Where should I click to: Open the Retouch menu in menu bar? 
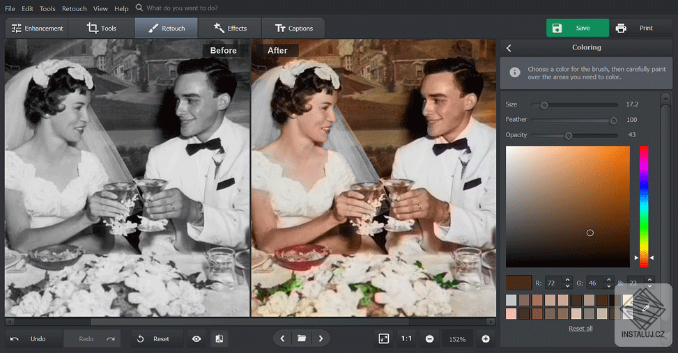pyautogui.click(x=74, y=8)
